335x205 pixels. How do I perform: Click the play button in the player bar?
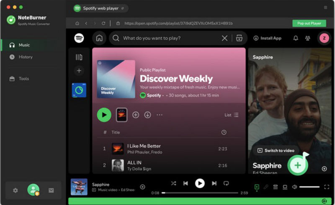click(x=200, y=183)
